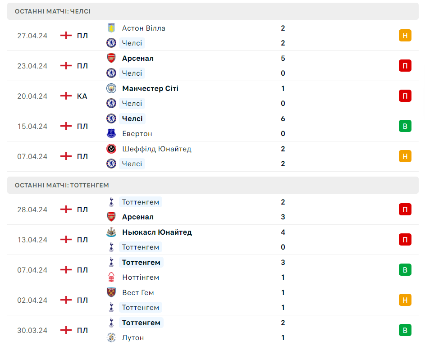Click the Sheffield United club crest
The width and height of the screenshot is (425, 346).
[x=111, y=149]
